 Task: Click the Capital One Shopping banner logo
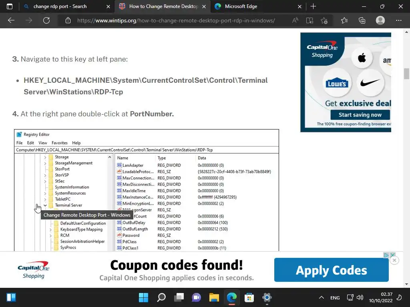pyautogui.click(x=34, y=270)
